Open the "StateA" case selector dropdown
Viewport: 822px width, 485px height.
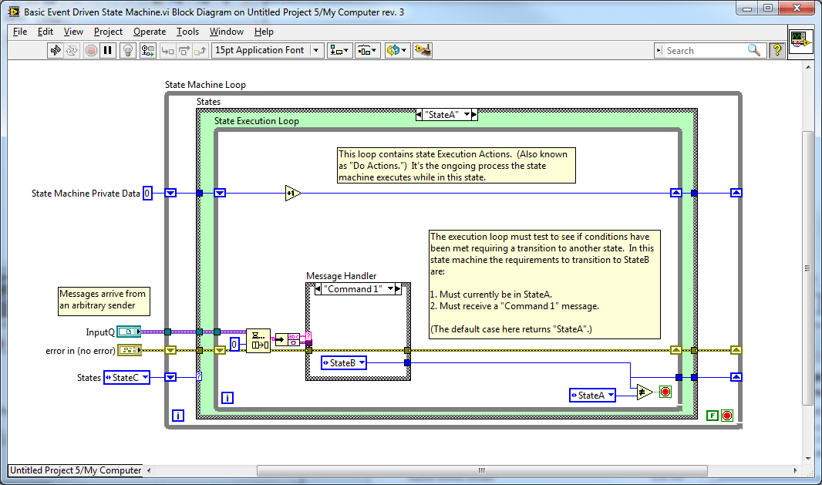tap(467, 114)
